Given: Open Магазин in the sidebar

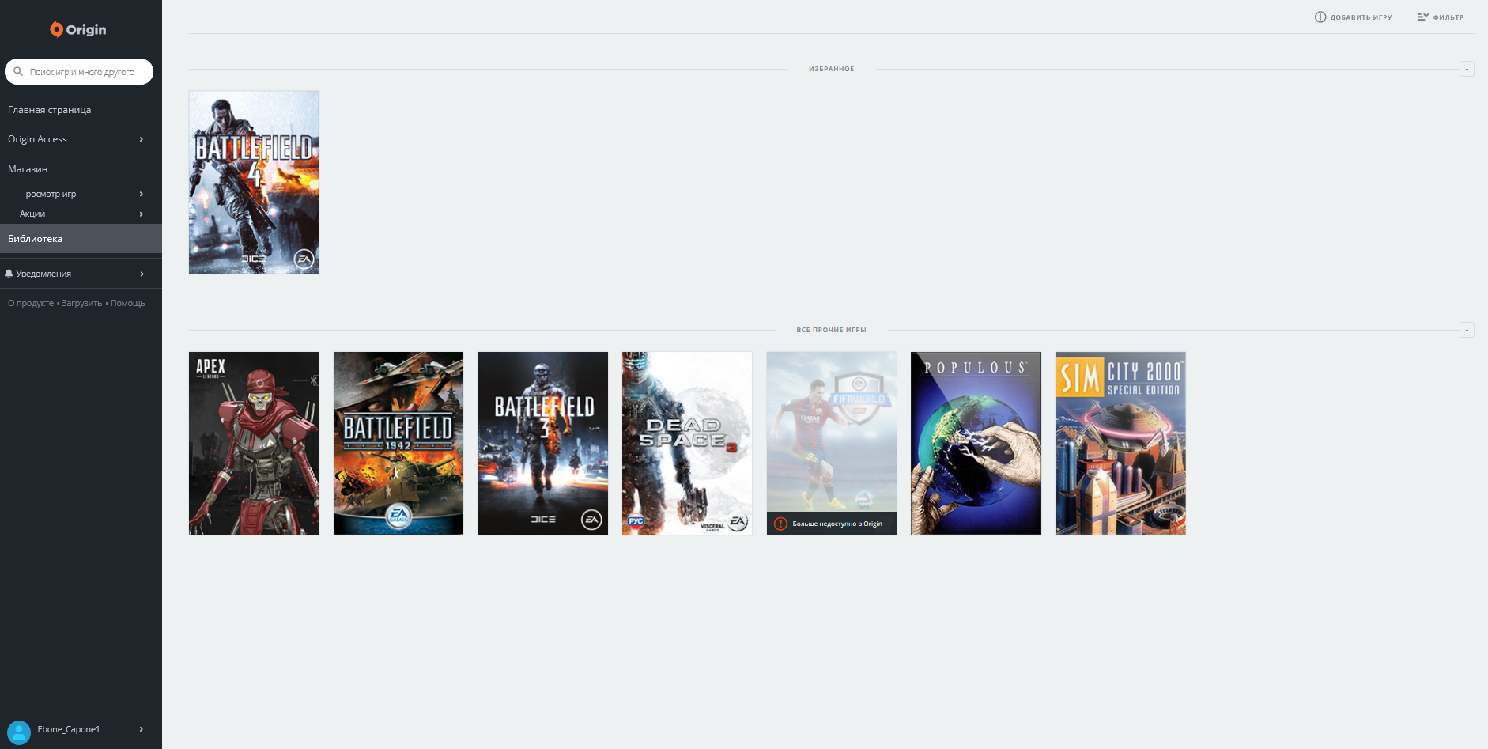Looking at the screenshot, I should [x=28, y=169].
